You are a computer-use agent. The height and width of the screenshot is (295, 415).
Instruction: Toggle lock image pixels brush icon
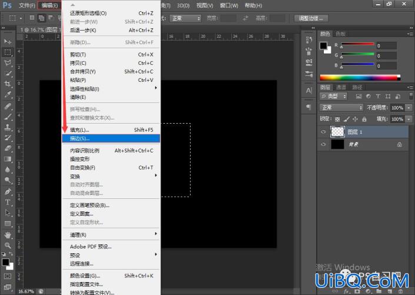tap(347, 119)
